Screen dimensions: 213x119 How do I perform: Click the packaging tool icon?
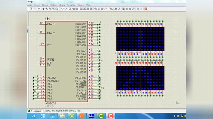(102, 9)
